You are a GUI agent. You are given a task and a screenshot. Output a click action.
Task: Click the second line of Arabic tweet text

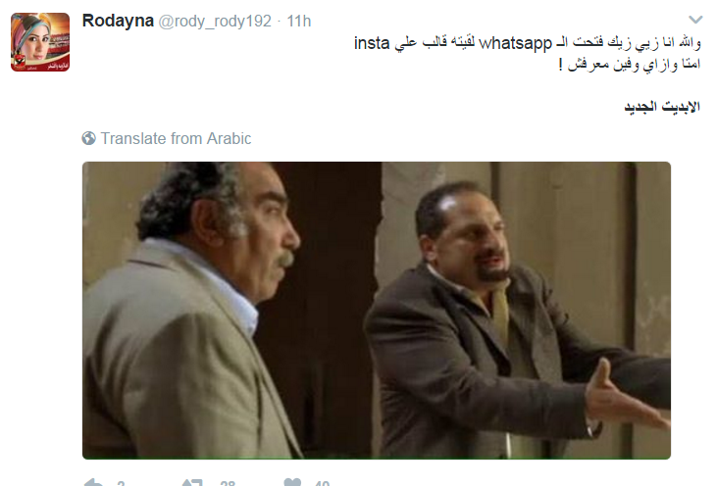[630, 65]
